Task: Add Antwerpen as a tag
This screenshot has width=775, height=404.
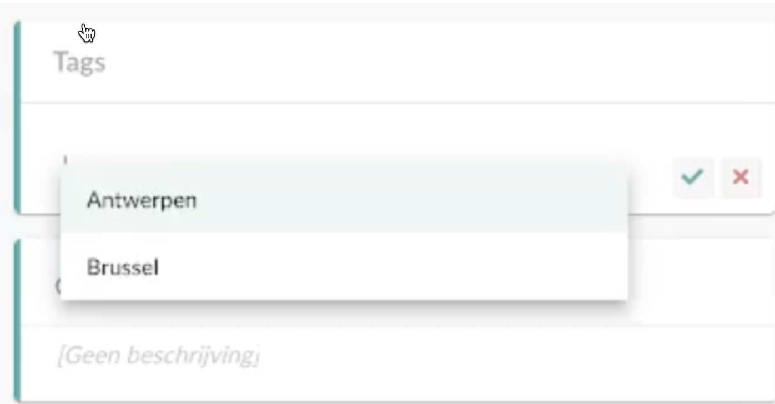Action: coord(344,200)
